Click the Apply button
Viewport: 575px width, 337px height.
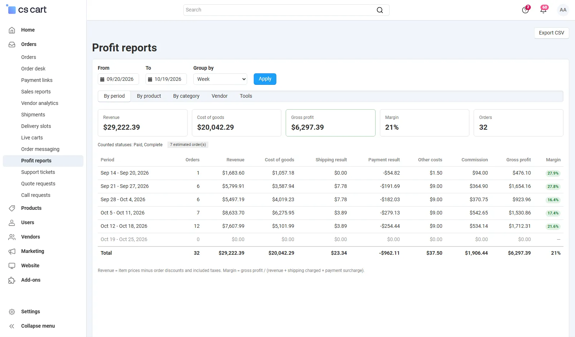click(x=265, y=79)
